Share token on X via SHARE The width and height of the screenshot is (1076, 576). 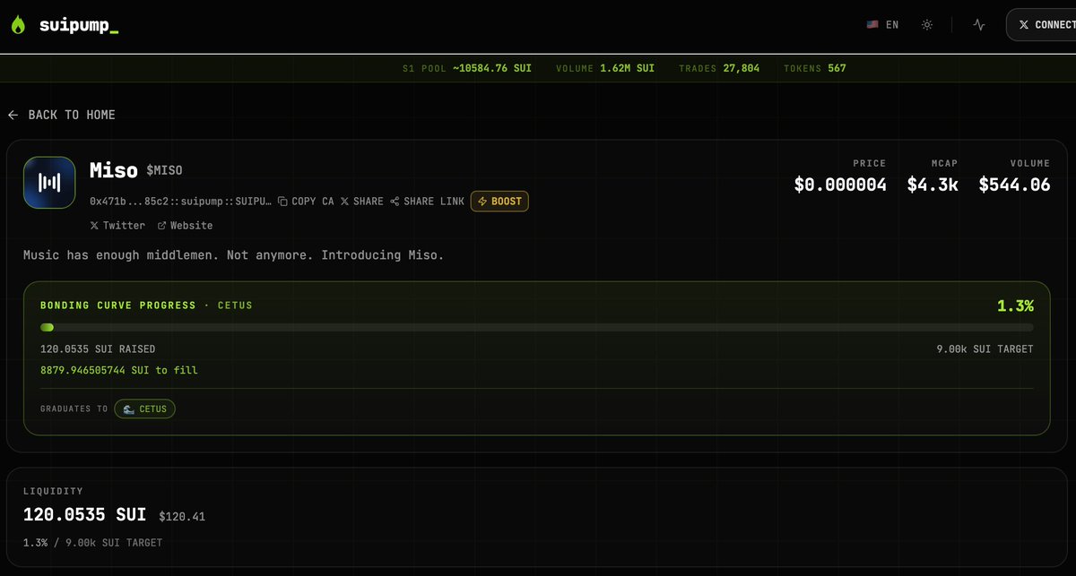[362, 202]
